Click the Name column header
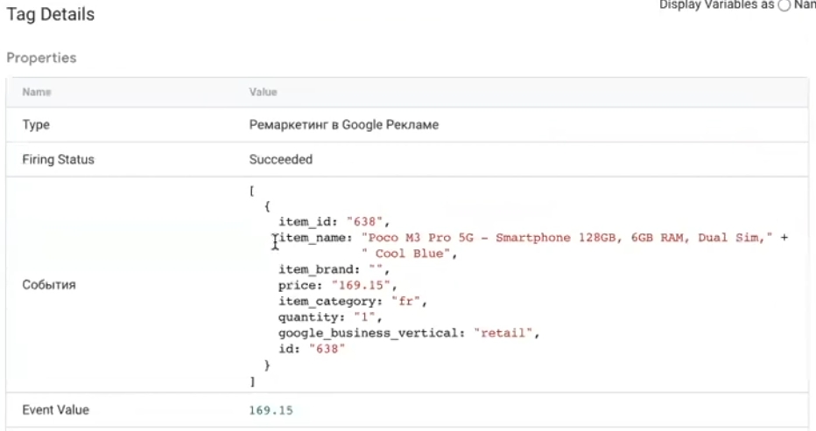 pyautogui.click(x=37, y=92)
